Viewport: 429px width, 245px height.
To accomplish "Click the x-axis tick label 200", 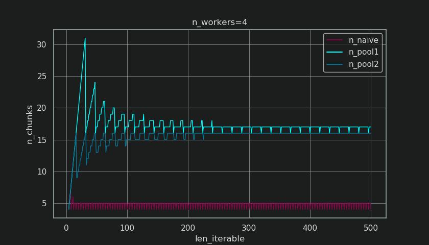I will pyautogui.click(x=188, y=228).
